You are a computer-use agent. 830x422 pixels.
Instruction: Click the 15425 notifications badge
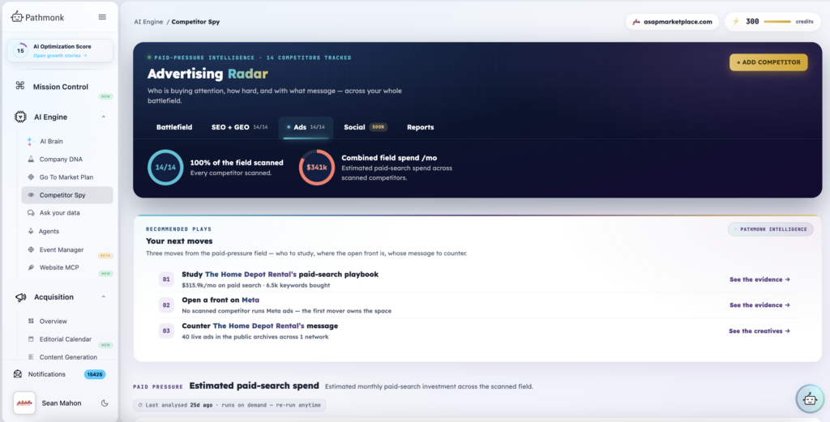point(95,374)
